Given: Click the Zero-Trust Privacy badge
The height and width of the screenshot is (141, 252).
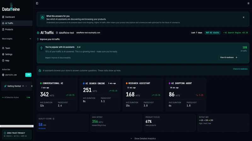Looking at the screenshot, I should 17,134.
